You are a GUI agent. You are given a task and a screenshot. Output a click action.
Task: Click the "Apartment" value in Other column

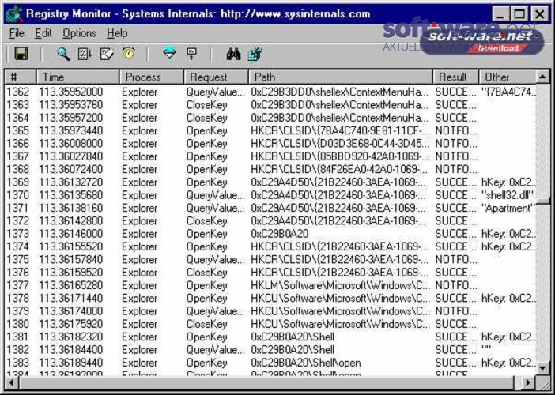click(x=508, y=208)
